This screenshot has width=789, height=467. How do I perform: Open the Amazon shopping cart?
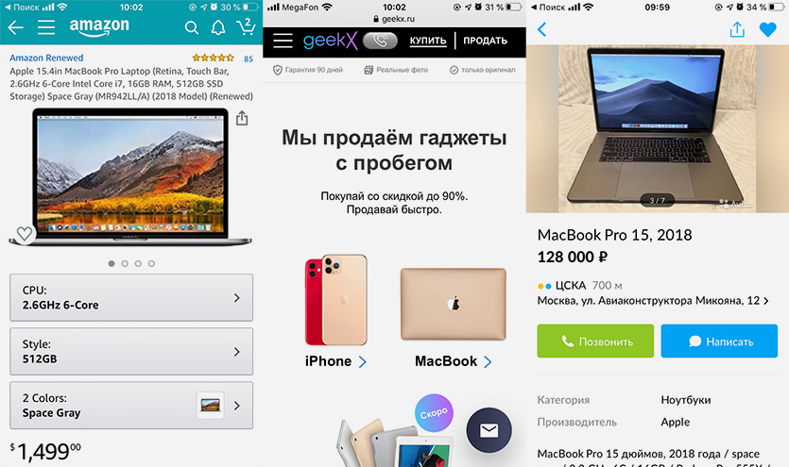(246, 26)
